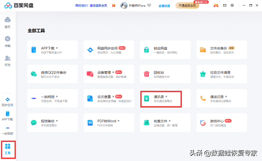Click the 文件夹备份 title text

218,48
